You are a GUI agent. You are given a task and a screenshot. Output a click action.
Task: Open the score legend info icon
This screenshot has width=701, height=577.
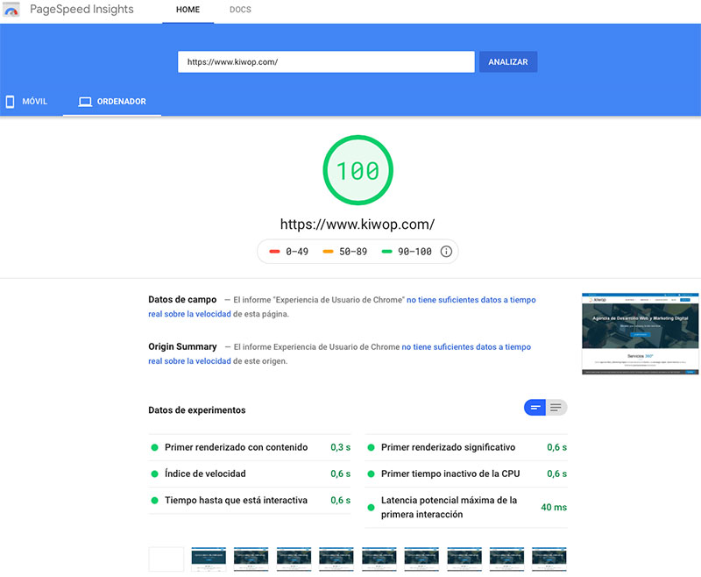pos(446,252)
